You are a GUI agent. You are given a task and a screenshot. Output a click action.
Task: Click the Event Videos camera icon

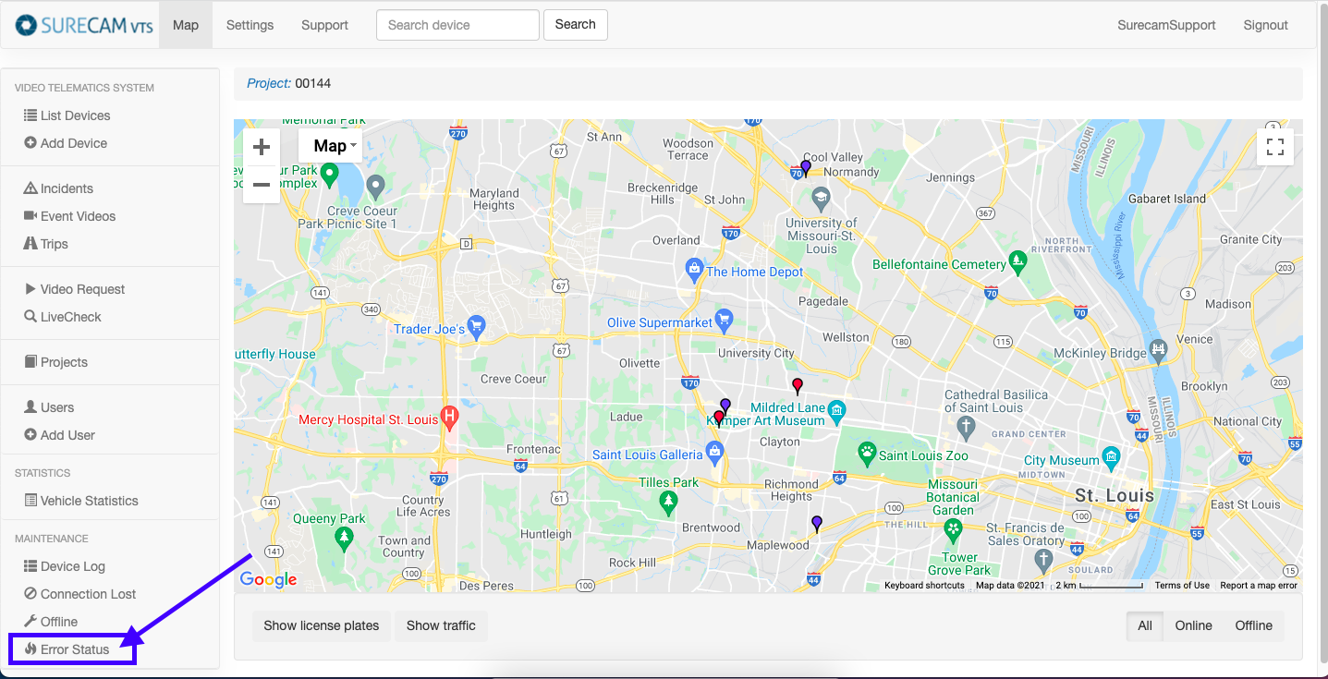point(30,216)
